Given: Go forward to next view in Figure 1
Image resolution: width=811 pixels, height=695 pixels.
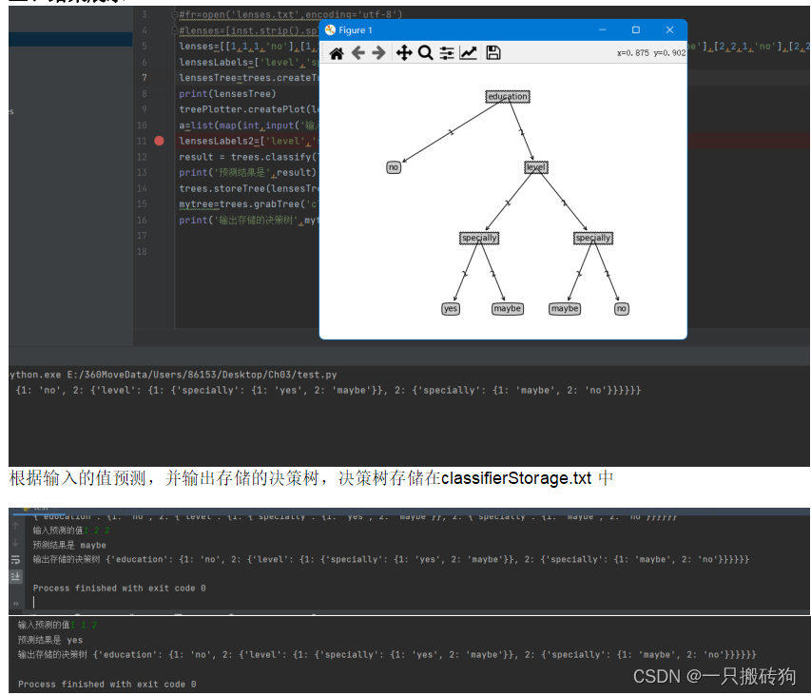Looking at the screenshot, I should tap(378, 52).
